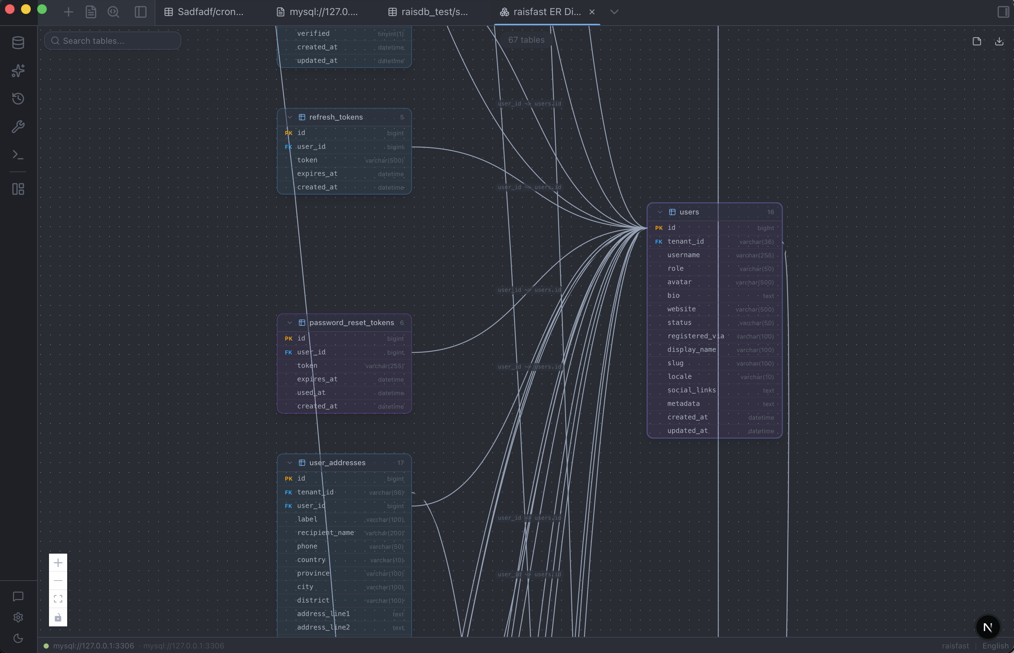Click the Search tables input field

[x=113, y=41]
